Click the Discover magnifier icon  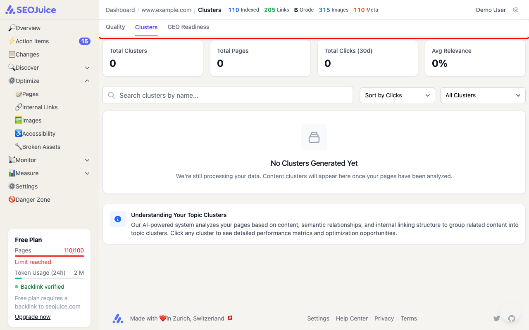tap(12, 67)
